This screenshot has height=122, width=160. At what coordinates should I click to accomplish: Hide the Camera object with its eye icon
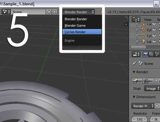(154, 24)
